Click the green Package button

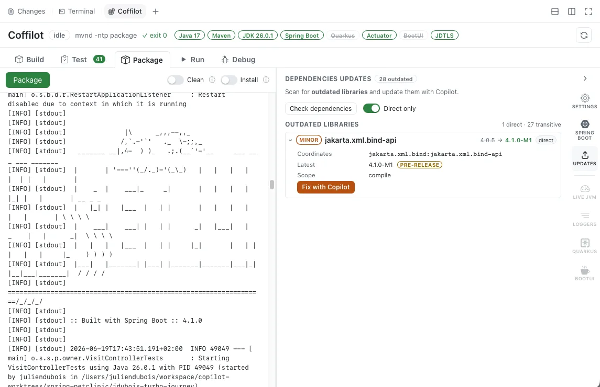coord(28,80)
